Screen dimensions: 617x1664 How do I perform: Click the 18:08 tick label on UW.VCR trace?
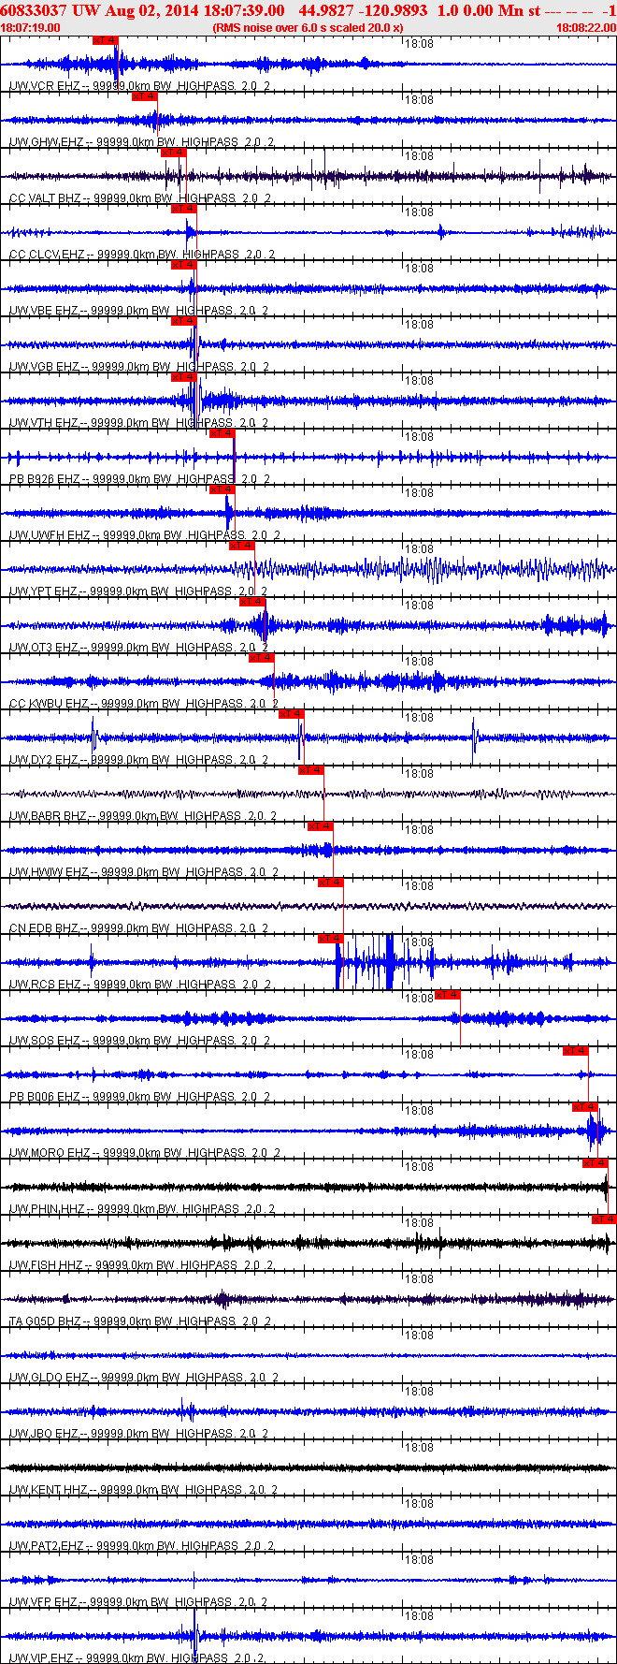420,44
